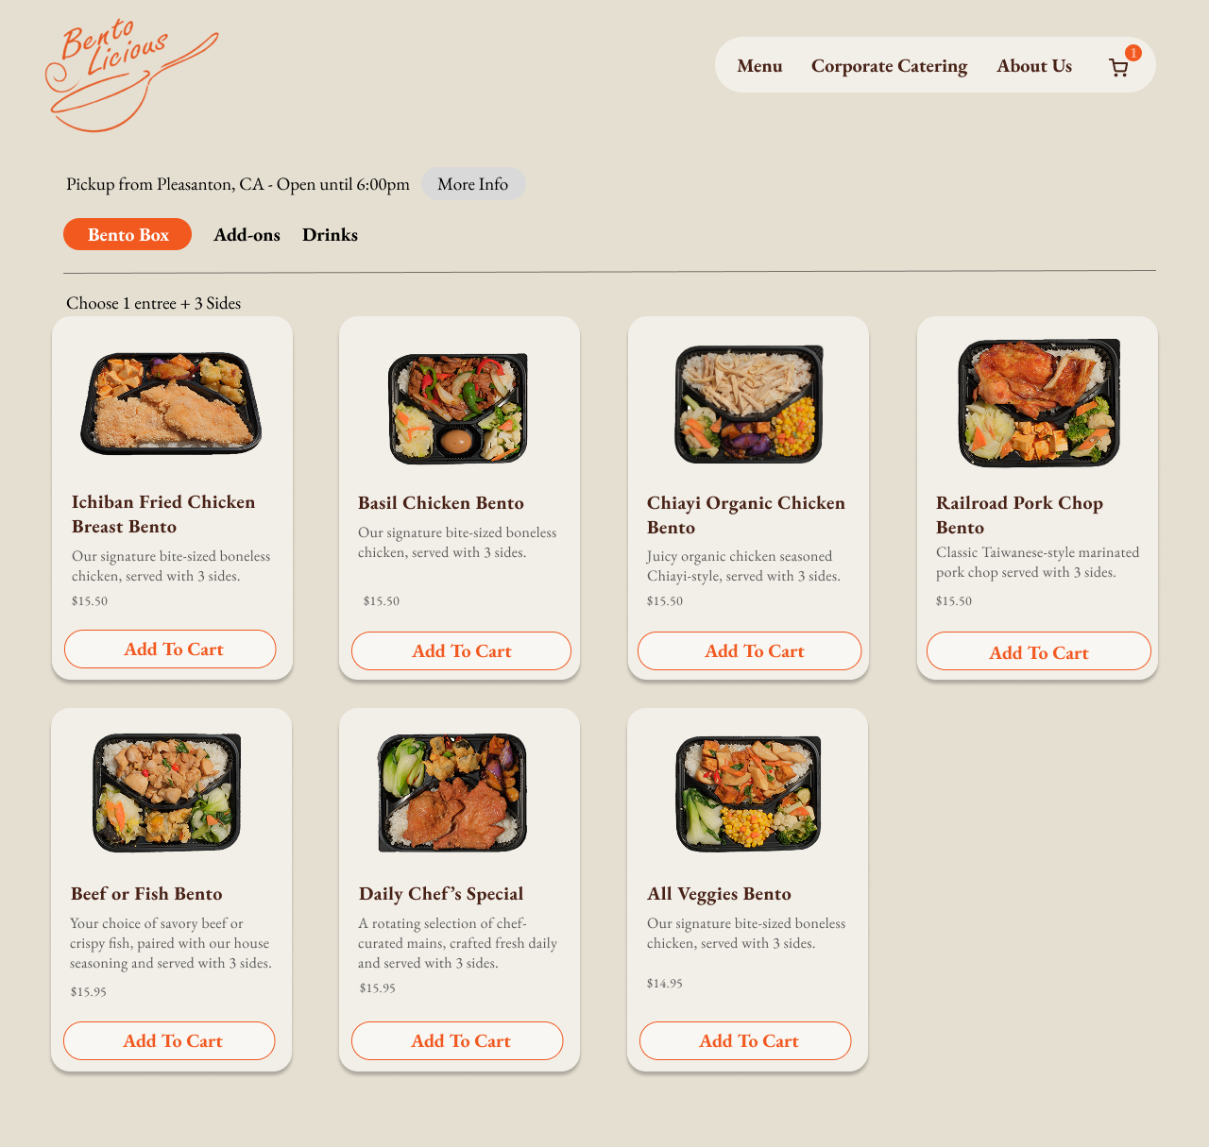
Task: Click the Basil Chicken Bento photo
Action: pos(458,408)
